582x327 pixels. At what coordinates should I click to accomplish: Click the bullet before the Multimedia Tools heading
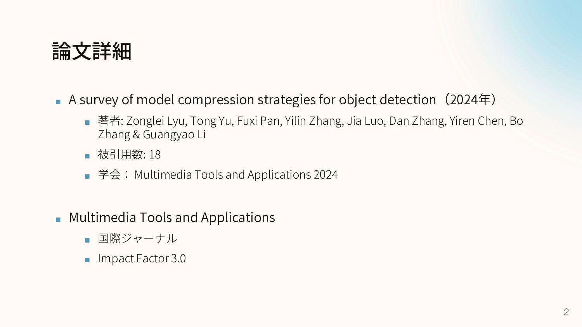pos(58,220)
